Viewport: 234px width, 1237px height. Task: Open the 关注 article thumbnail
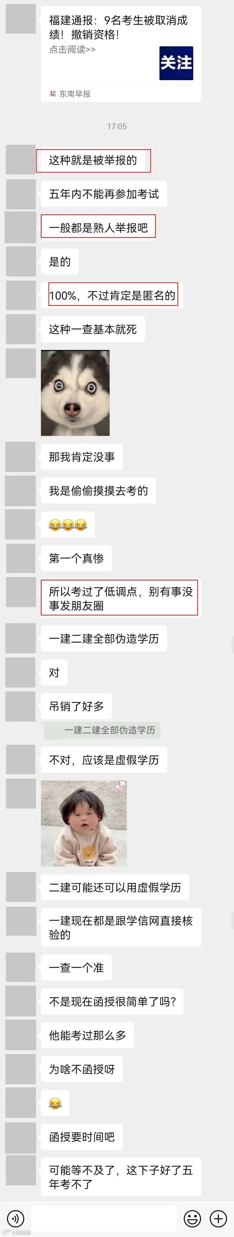click(176, 63)
